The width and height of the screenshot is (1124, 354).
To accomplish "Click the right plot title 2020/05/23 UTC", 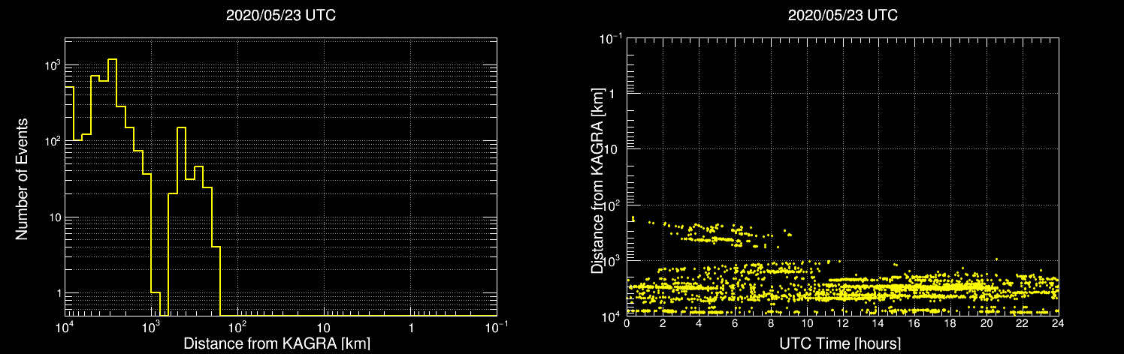I will tap(842, 16).
